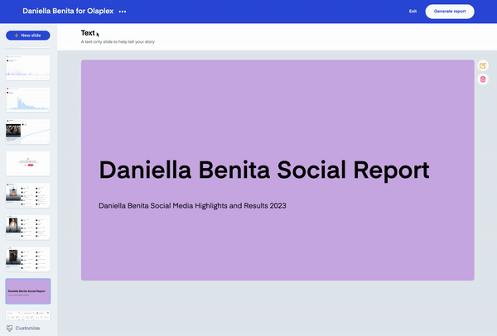Open the three-dot menu beside report title

point(123,12)
